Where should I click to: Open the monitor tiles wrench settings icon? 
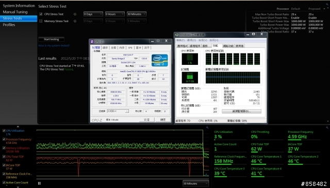tap(327, 127)
